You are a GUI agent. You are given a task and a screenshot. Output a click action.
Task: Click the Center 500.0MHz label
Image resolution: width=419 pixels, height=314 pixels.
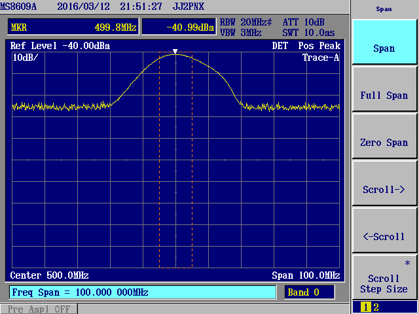click(50, 275)
